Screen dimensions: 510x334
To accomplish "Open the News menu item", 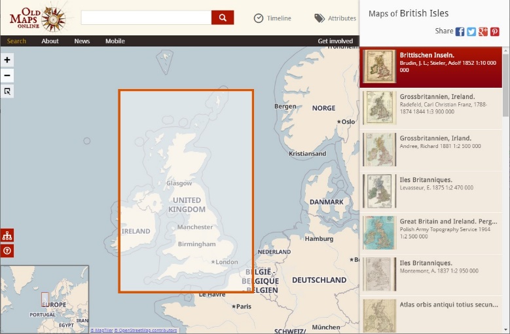I will click(x=82, y=41).
